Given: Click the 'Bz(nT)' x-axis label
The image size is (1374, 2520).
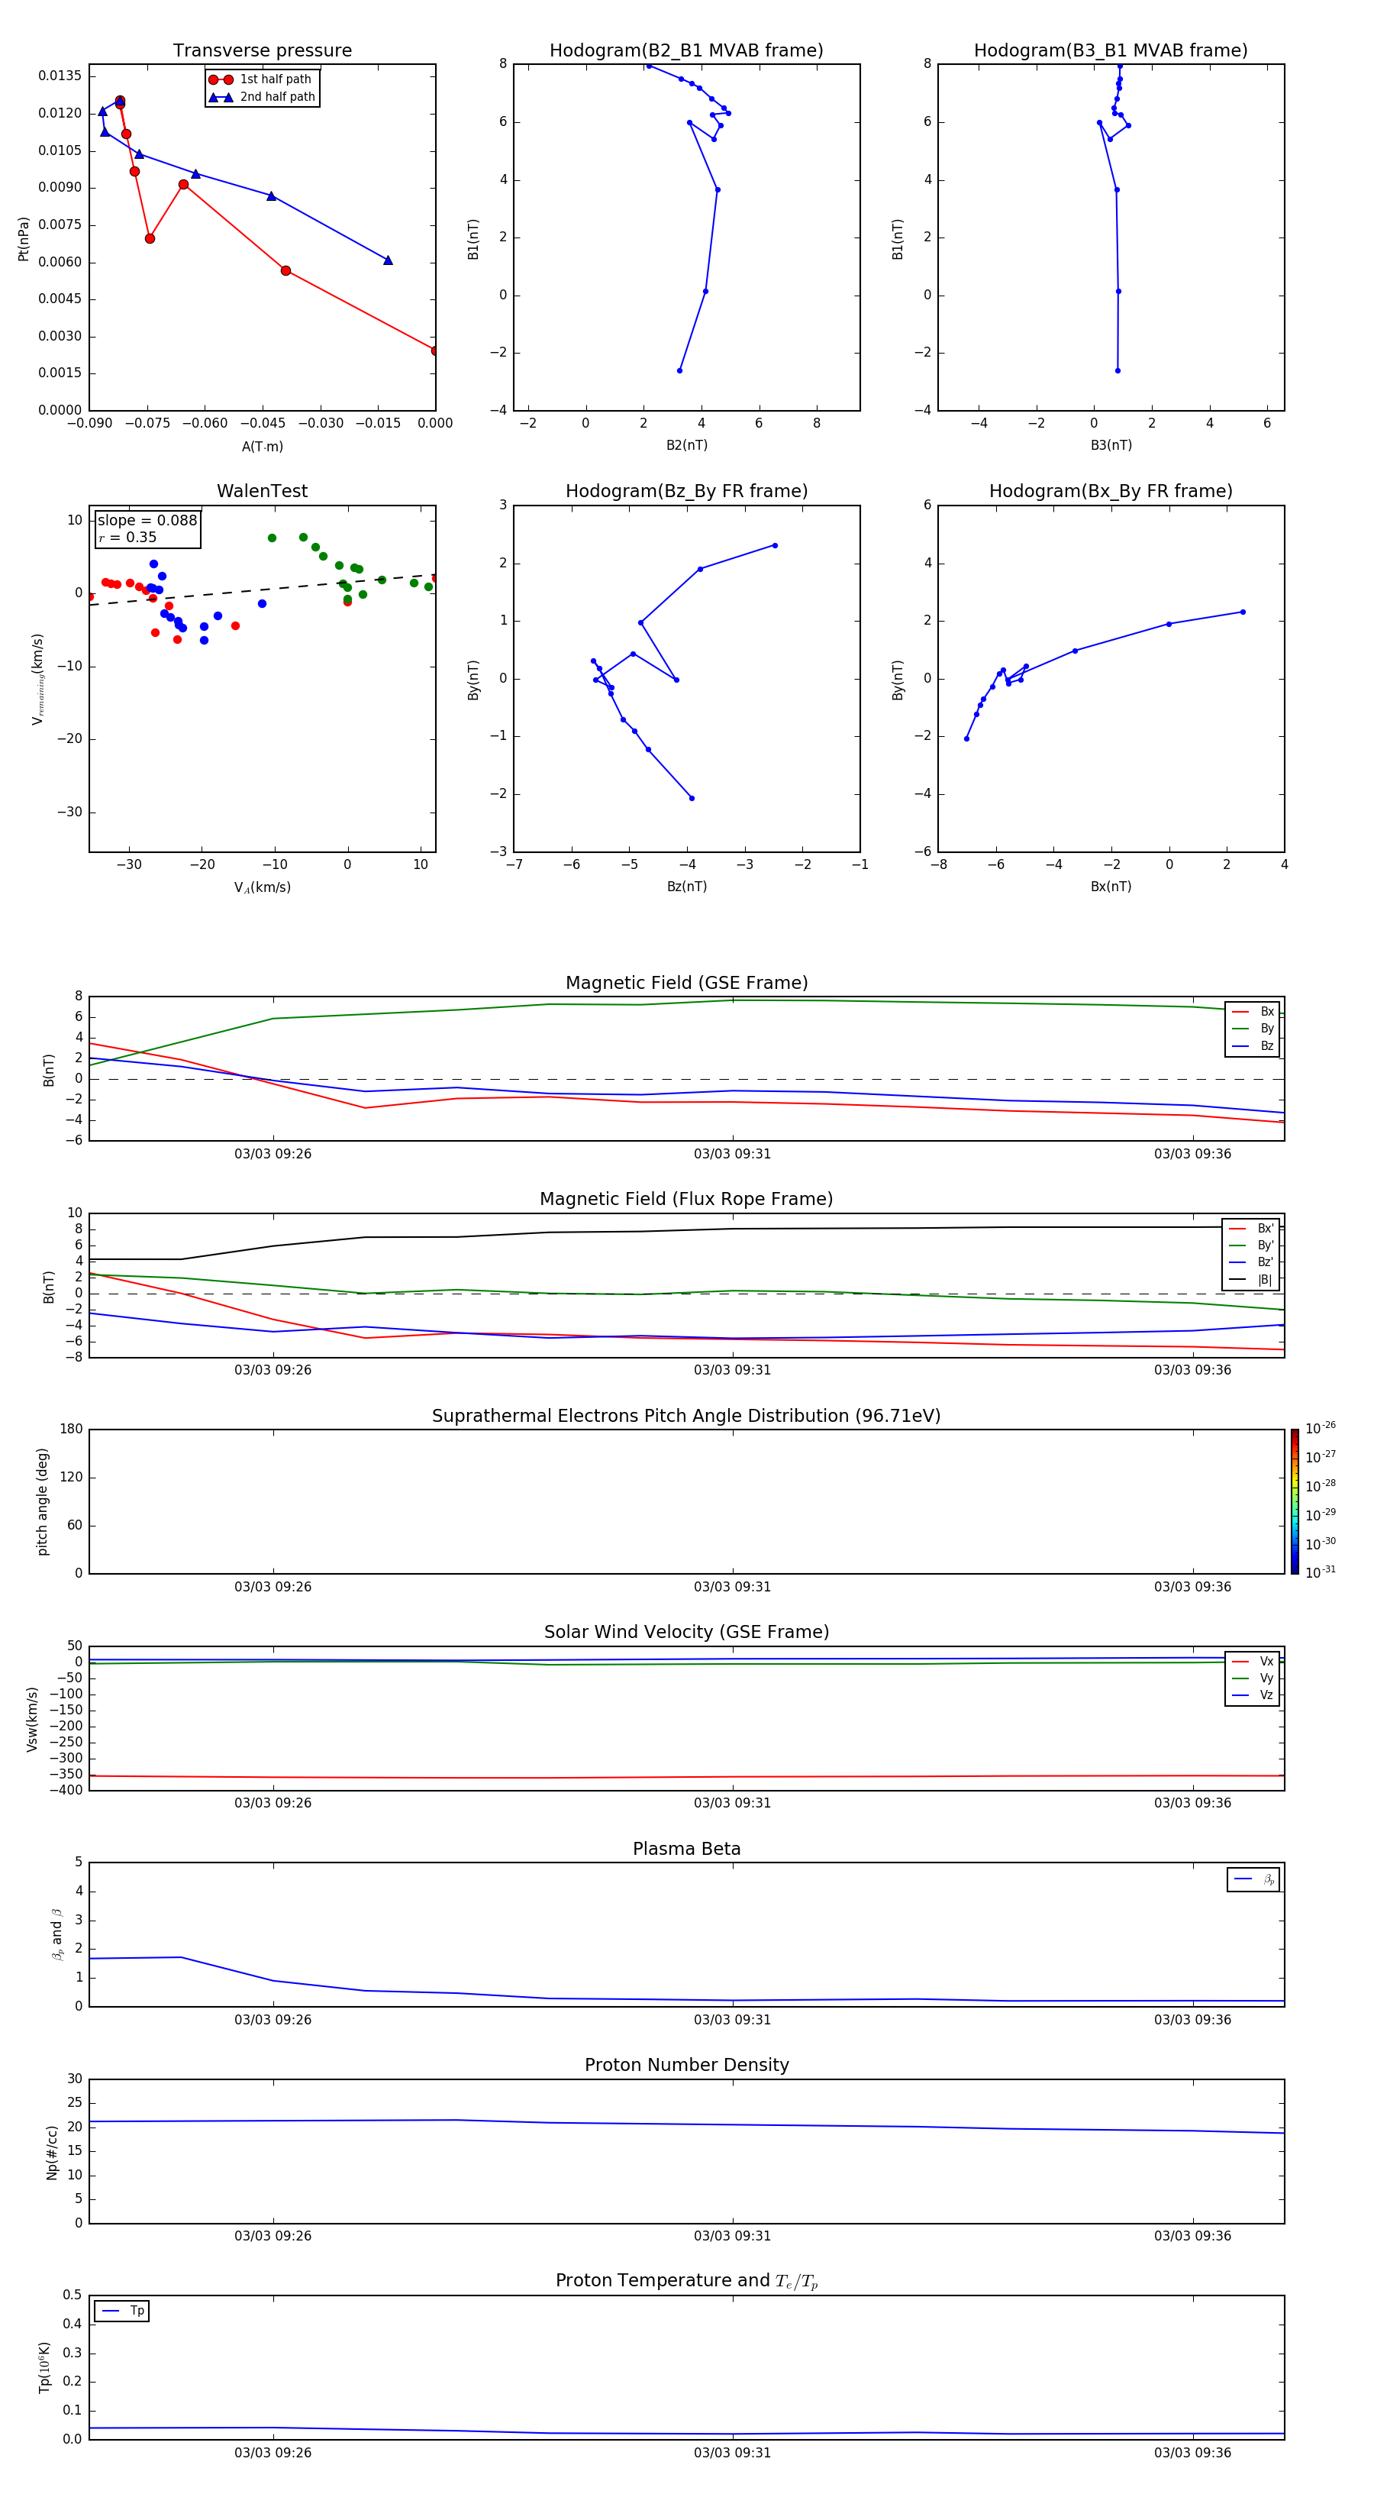Looking at the screenshot, I should 686,887.
